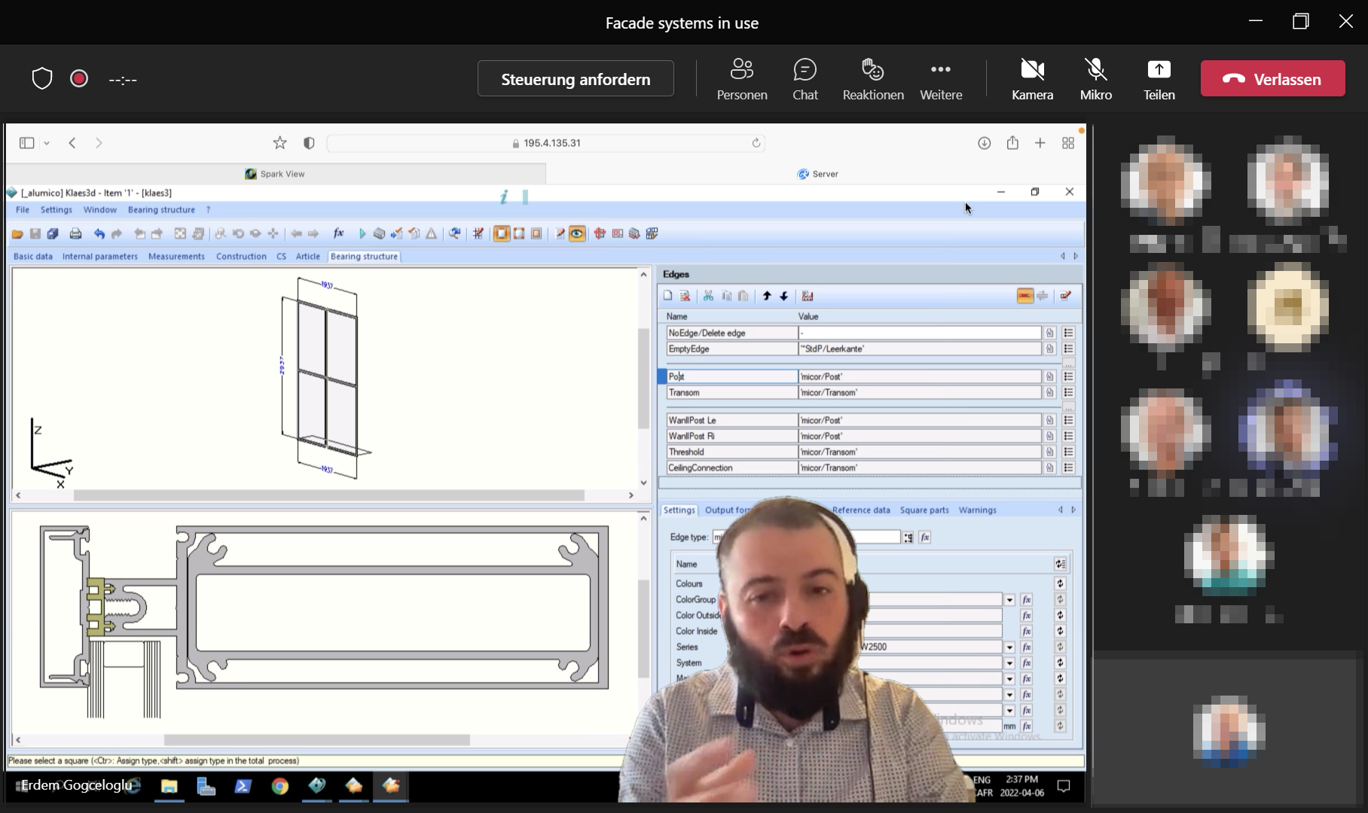Select the Threshold edge name field
The height and width of the screenshot is (813, 1368).
click(x=731, y=452)
